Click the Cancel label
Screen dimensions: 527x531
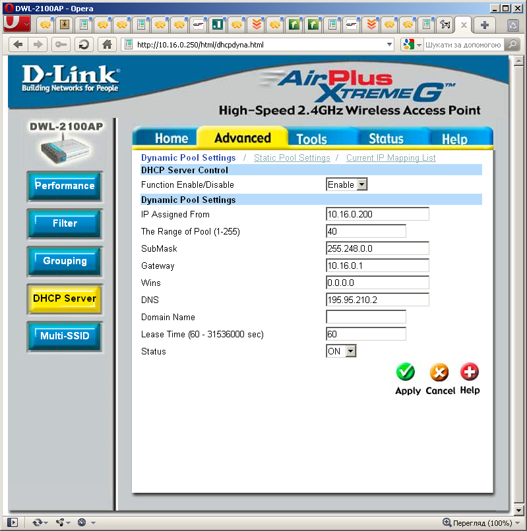pyautogui.click(x=440, y=391)
